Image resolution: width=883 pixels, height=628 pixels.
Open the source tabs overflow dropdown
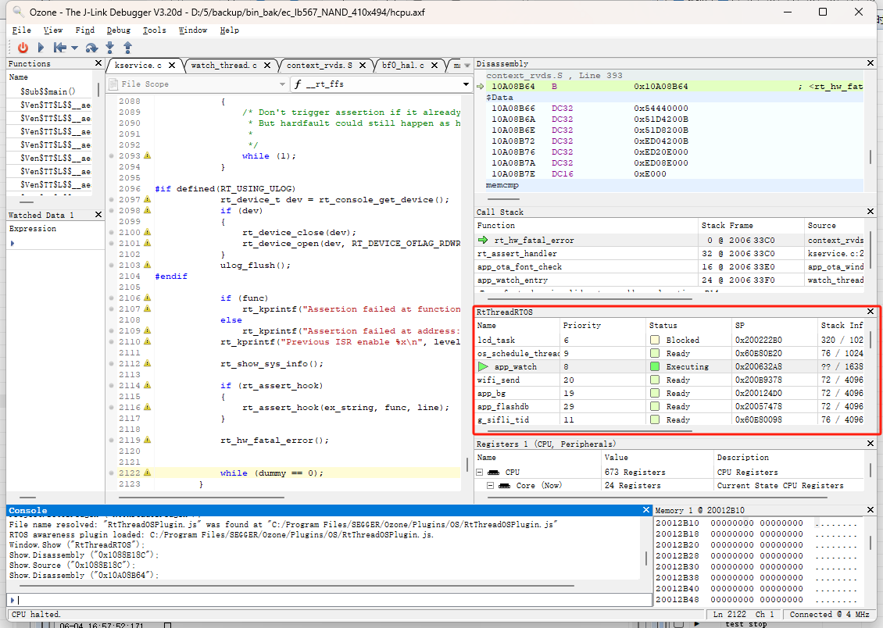(x=467, y=66)
